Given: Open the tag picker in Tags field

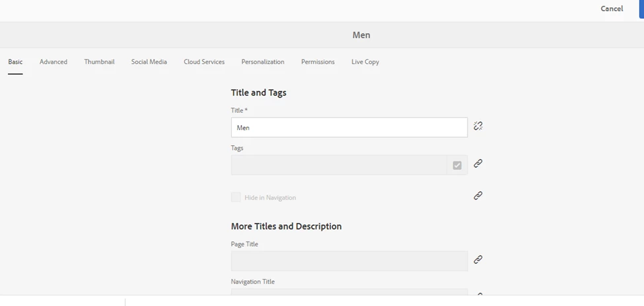Looking at the screenshot, I should (x=457, y=166).
